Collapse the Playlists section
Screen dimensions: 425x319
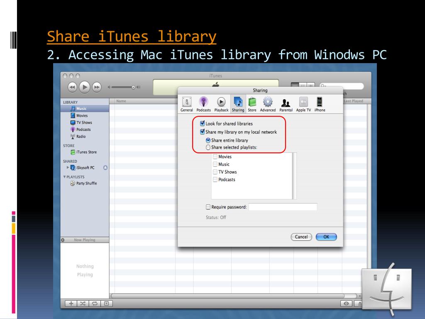pos(64,177)
